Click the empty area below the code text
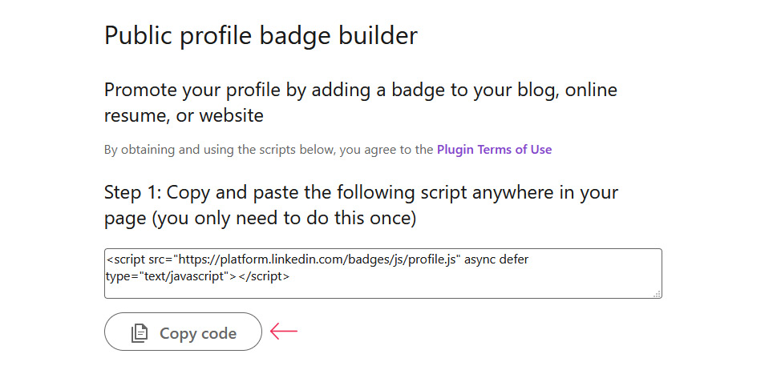Screen dimensions: 777x370 [x=383, y=291]
